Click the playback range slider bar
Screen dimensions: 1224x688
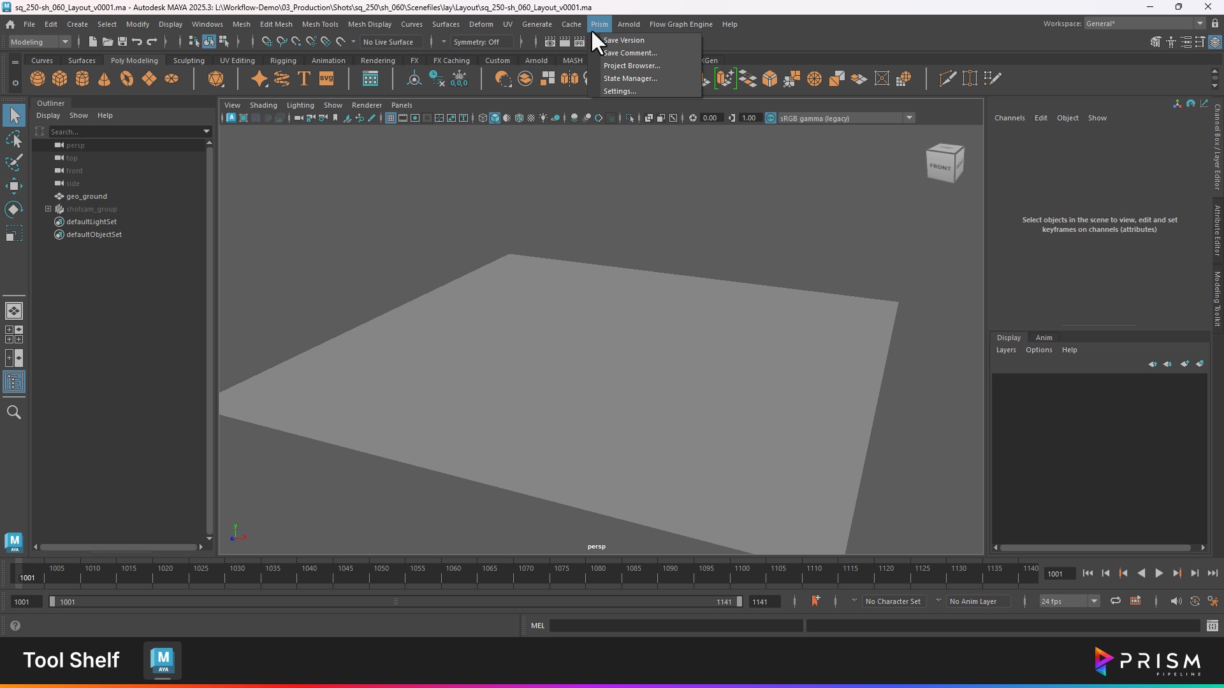coord(395,602)
